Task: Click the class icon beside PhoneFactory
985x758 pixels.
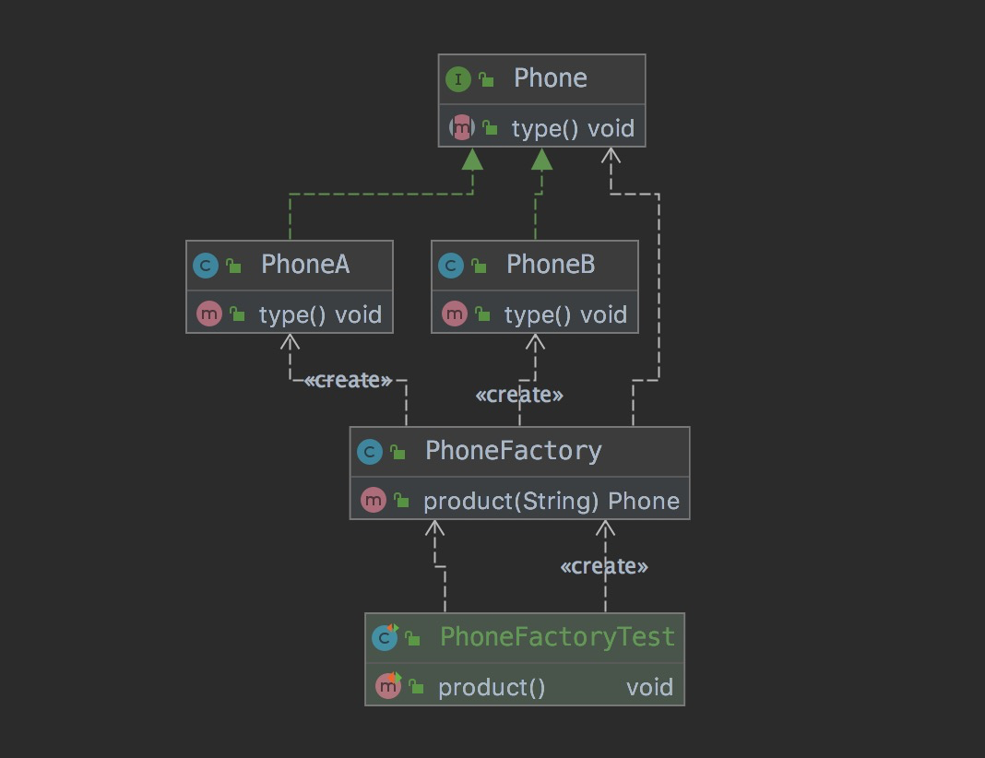Action: point(369,452)
